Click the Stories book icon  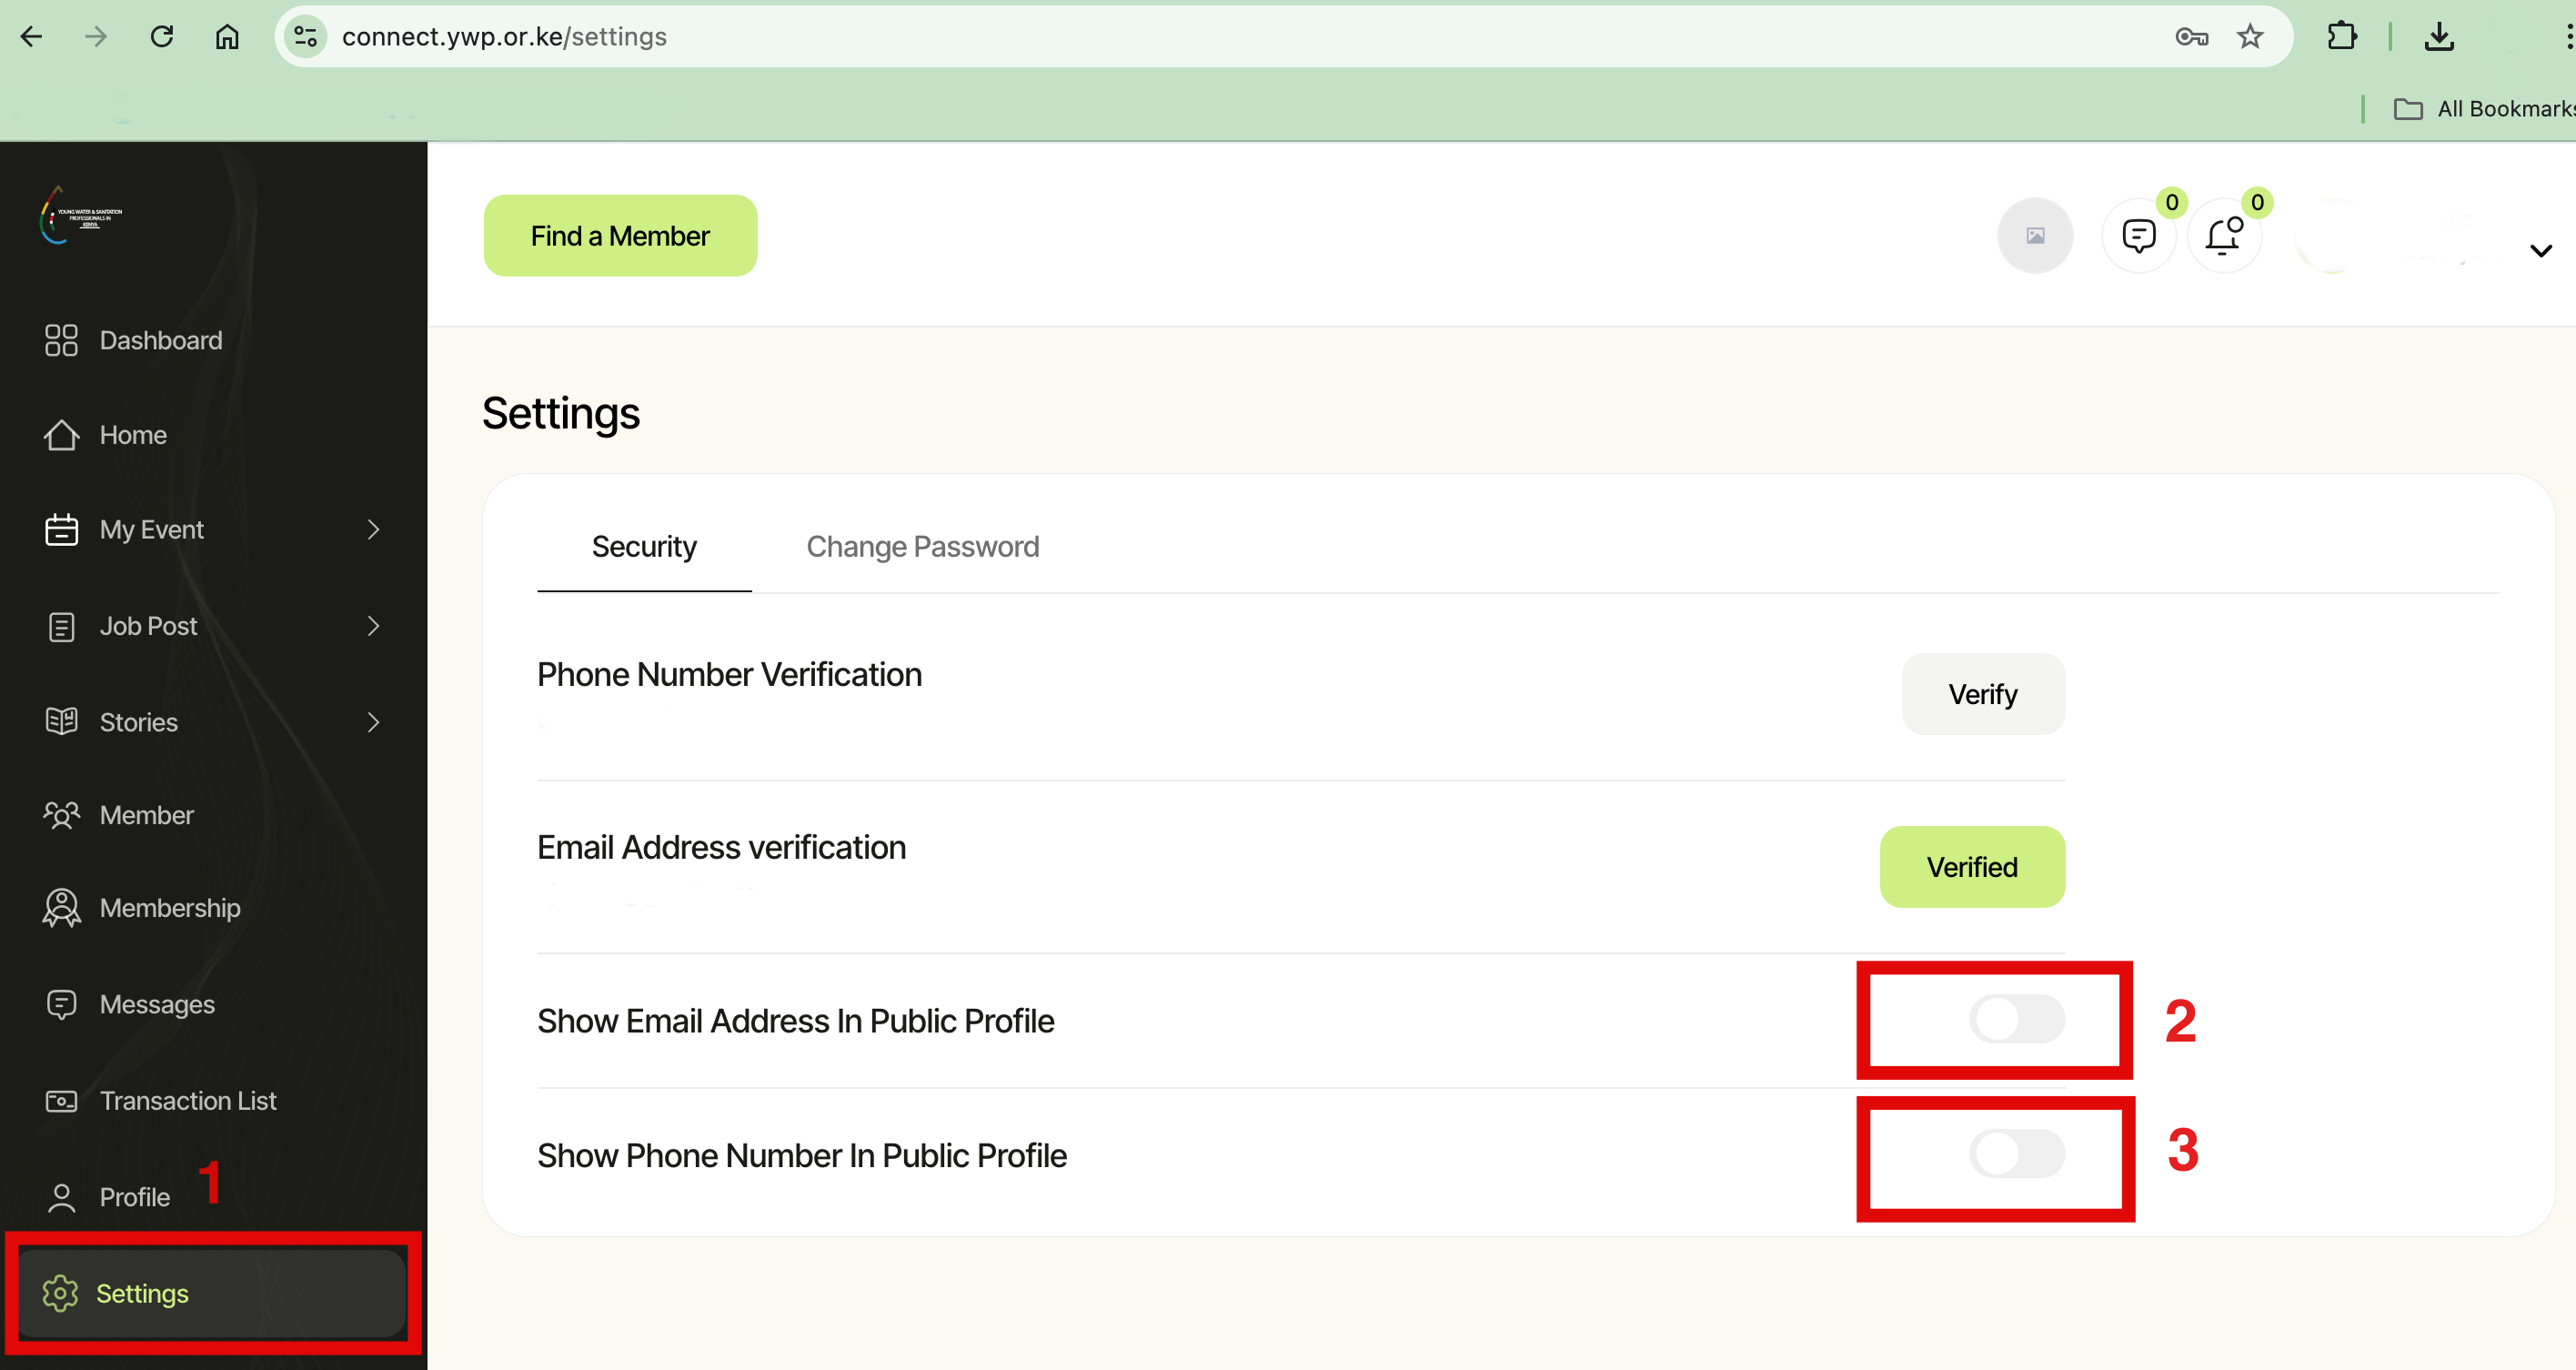coord(61,721)
